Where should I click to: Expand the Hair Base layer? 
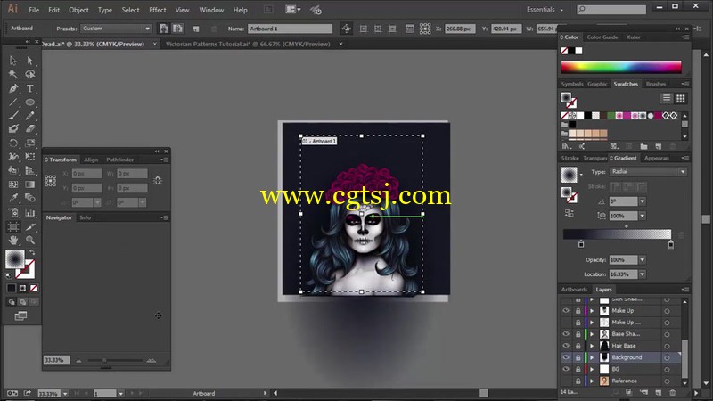point(592,346)
